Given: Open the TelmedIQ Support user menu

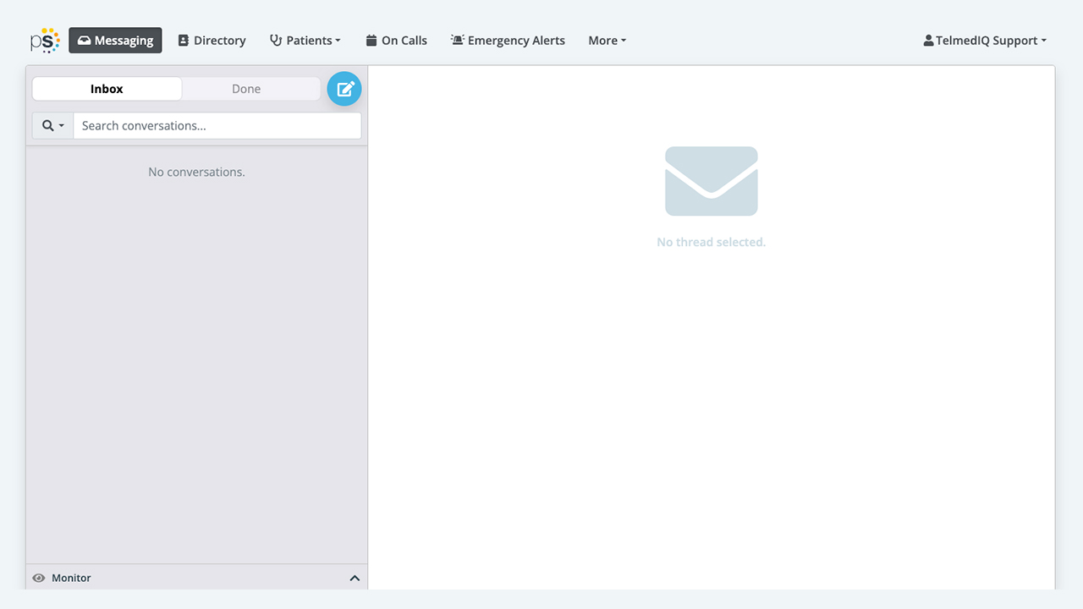Looking at the screenshot, I should pyautogui.click(x=985, y=41).
